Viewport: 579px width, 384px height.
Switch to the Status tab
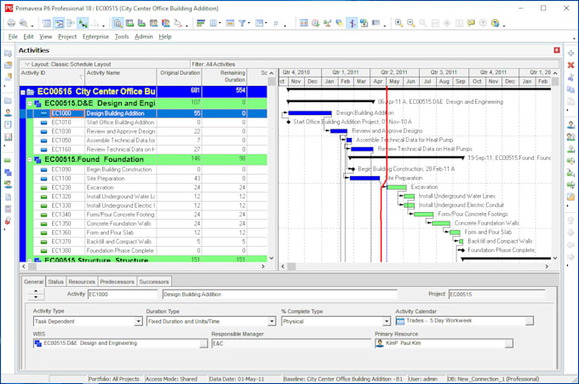pyautogui.click(x=55, y=282)
